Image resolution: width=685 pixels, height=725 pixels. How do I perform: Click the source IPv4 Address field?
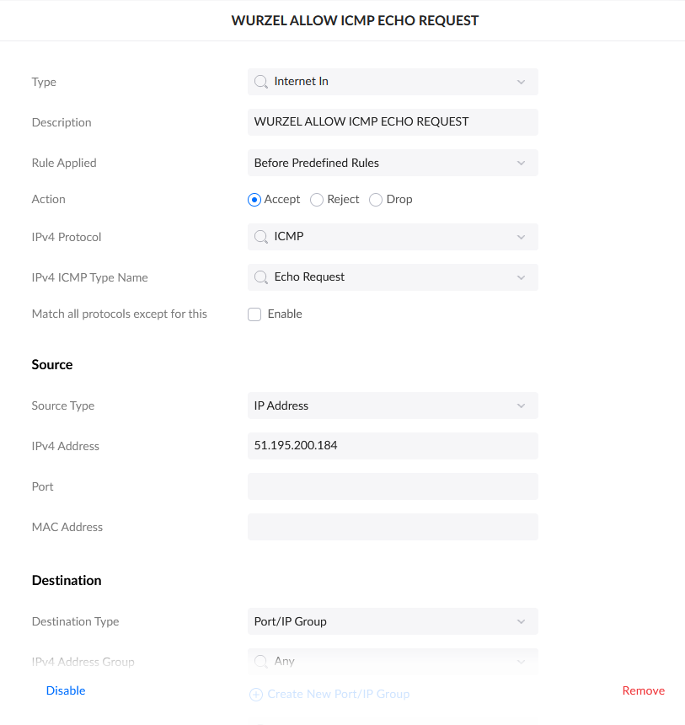[393, 446]
